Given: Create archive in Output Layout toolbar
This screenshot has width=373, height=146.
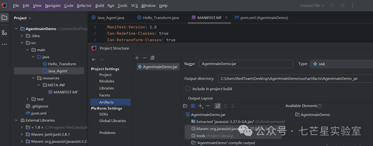Looking at the screenshot, I should click(x=193, y=106).
